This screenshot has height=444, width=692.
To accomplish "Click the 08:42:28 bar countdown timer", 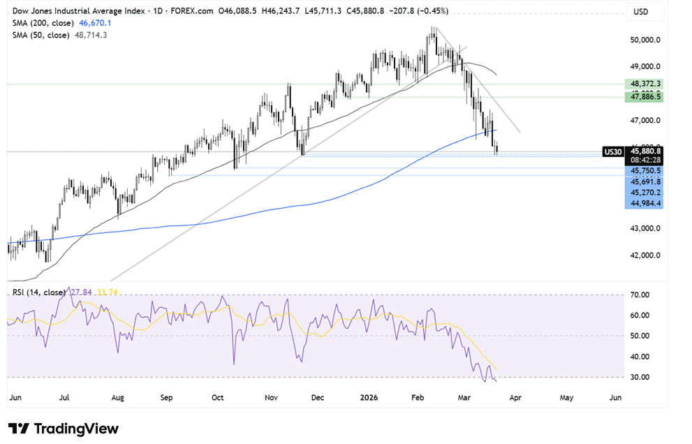I will (x=643, y=159).
